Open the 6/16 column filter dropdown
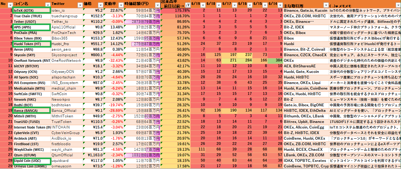Viewport: 401px width, 169px height. point(249,5)
